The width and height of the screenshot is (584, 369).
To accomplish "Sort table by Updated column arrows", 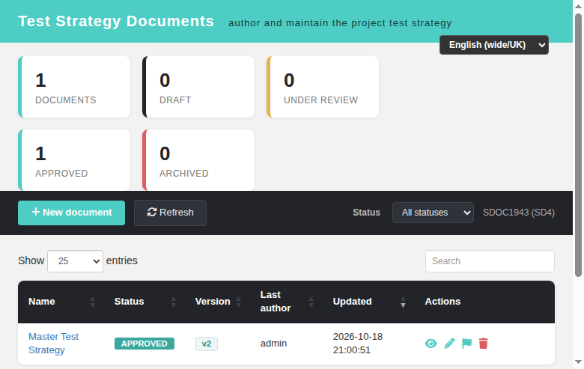I will tap(403, 302).
